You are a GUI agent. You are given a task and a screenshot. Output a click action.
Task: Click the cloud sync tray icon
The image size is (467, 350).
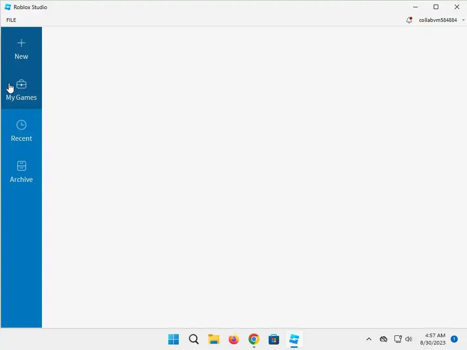(x=384, y=339)
